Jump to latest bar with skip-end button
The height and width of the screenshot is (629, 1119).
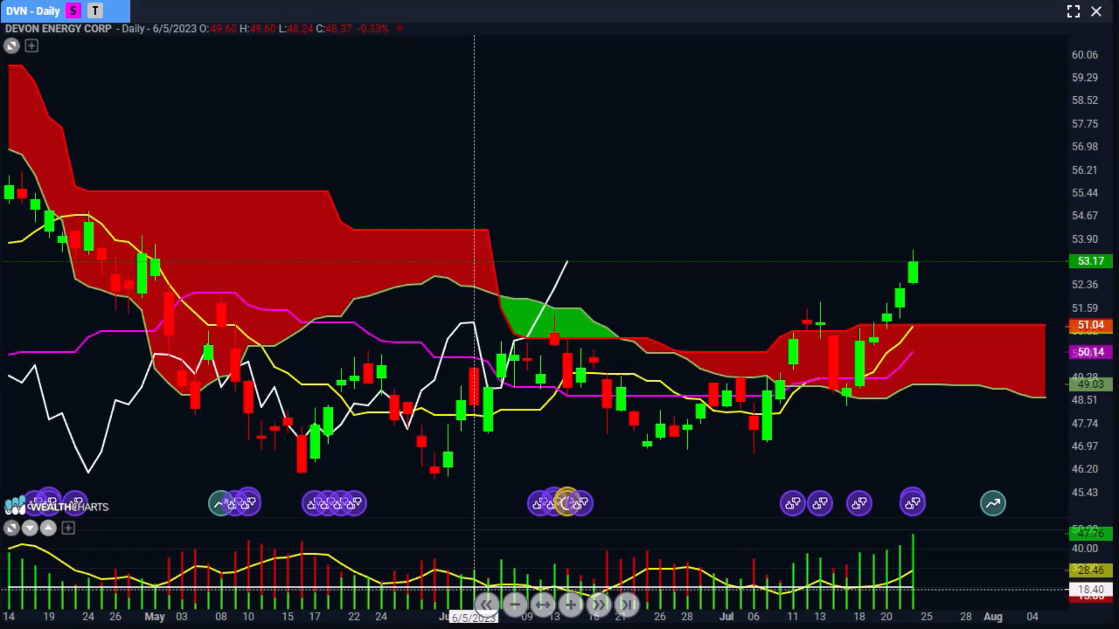point(626,605)
